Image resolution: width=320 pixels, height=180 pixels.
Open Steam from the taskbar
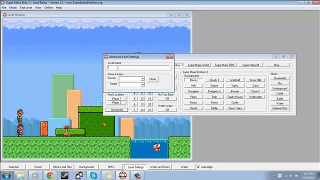pos(64,175)
